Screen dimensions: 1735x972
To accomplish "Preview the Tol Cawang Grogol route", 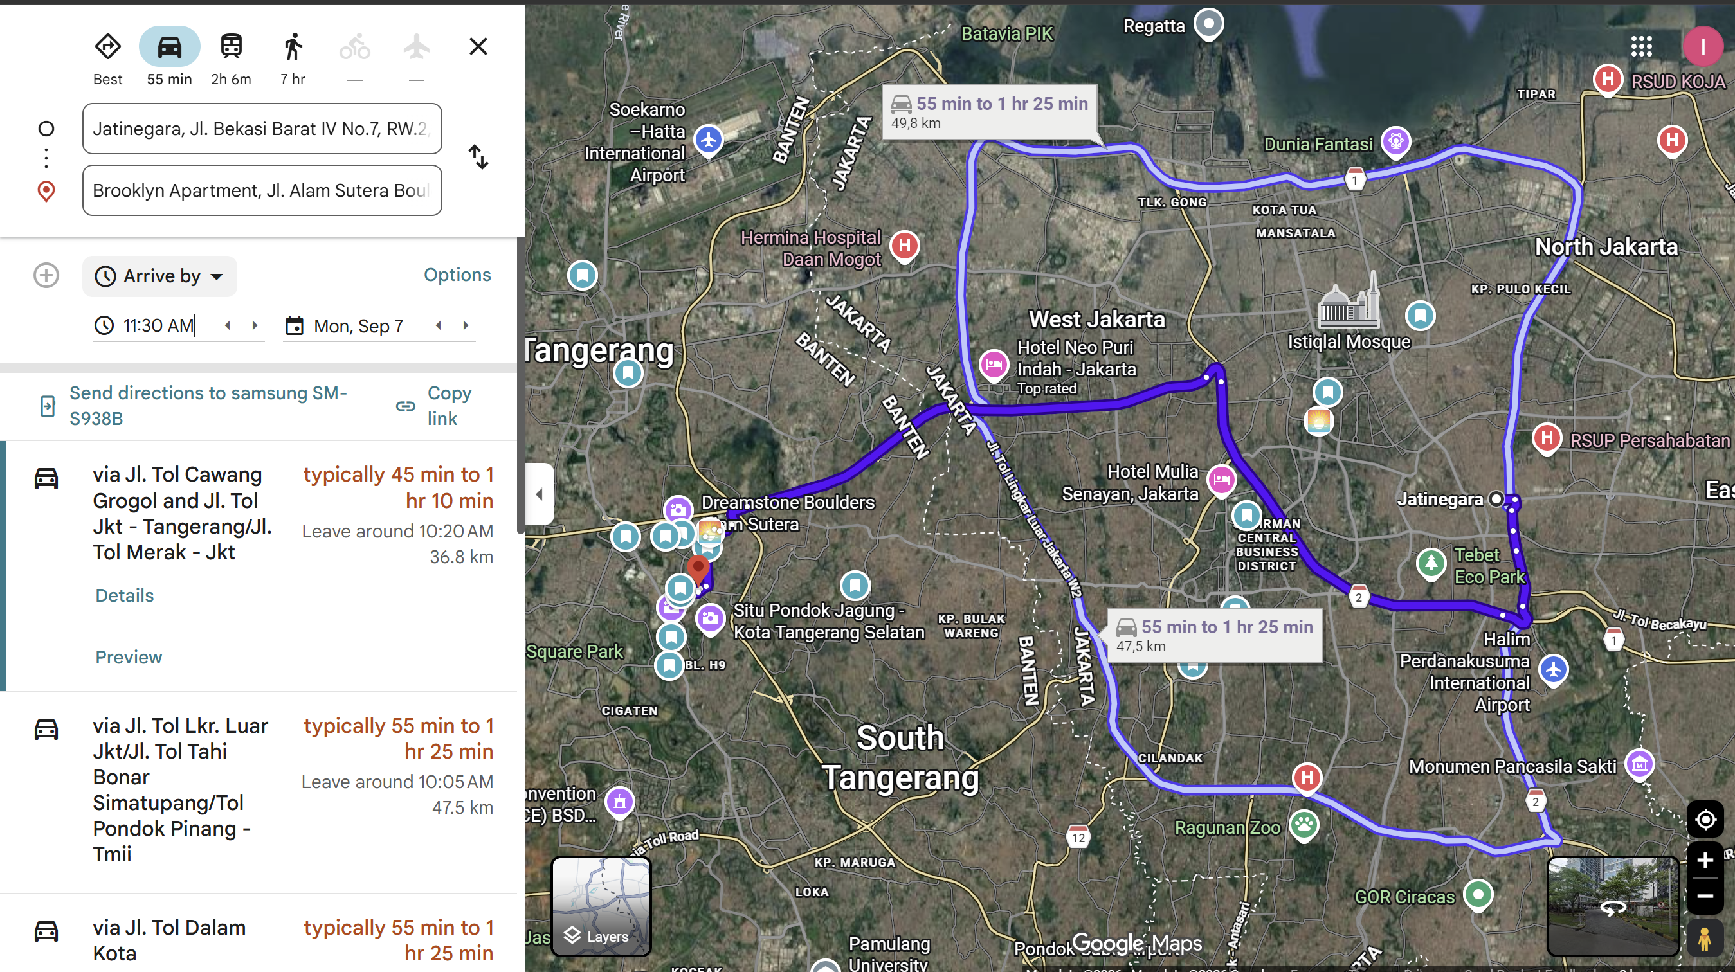I will tap(129, 658).
